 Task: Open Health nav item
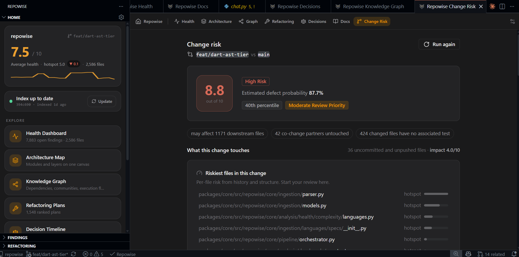point(184,21)
